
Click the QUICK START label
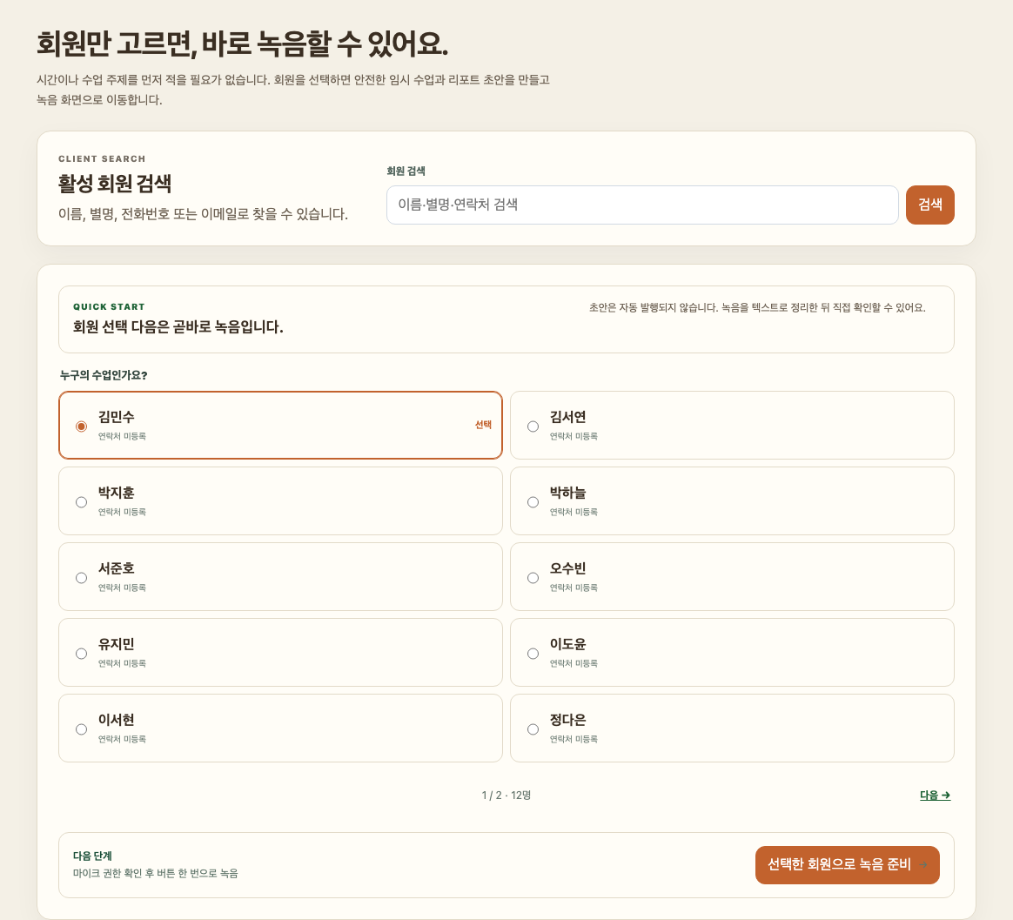point(109,307)
